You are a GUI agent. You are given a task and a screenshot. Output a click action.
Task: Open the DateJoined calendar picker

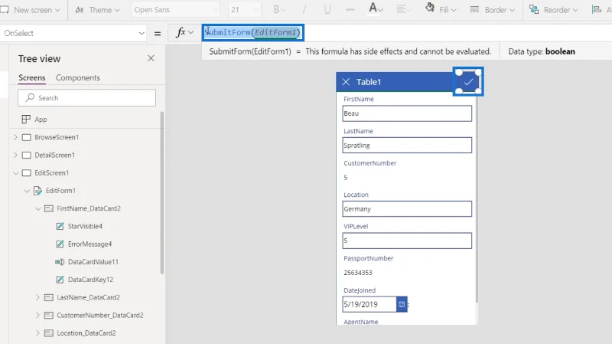coord(402,304)
